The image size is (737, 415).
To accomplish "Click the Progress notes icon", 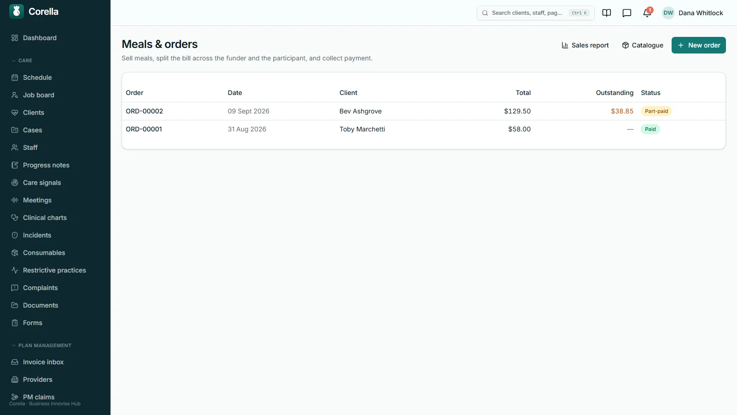I will click(15, 165).
